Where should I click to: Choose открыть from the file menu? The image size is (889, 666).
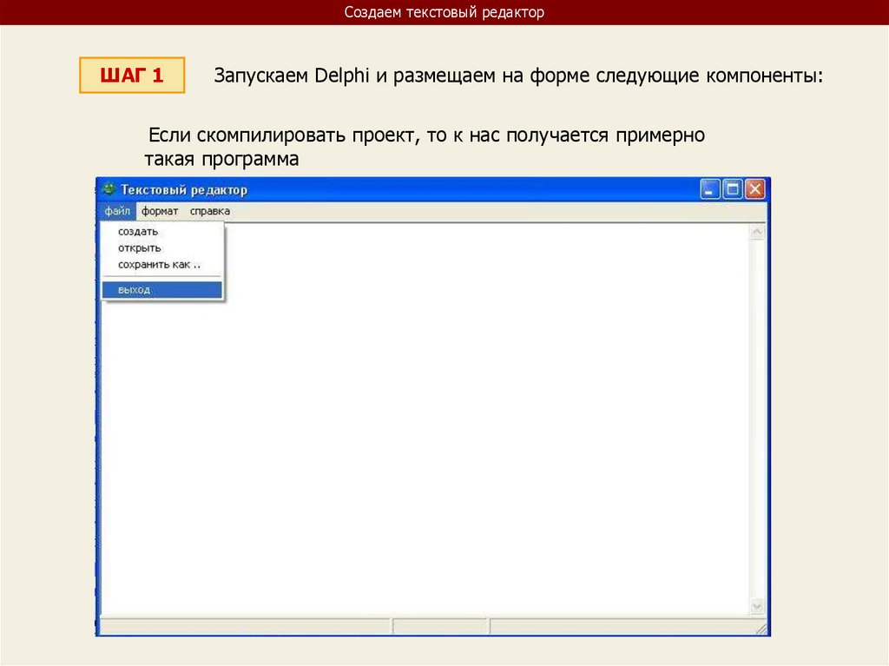(x=162, y=248)
